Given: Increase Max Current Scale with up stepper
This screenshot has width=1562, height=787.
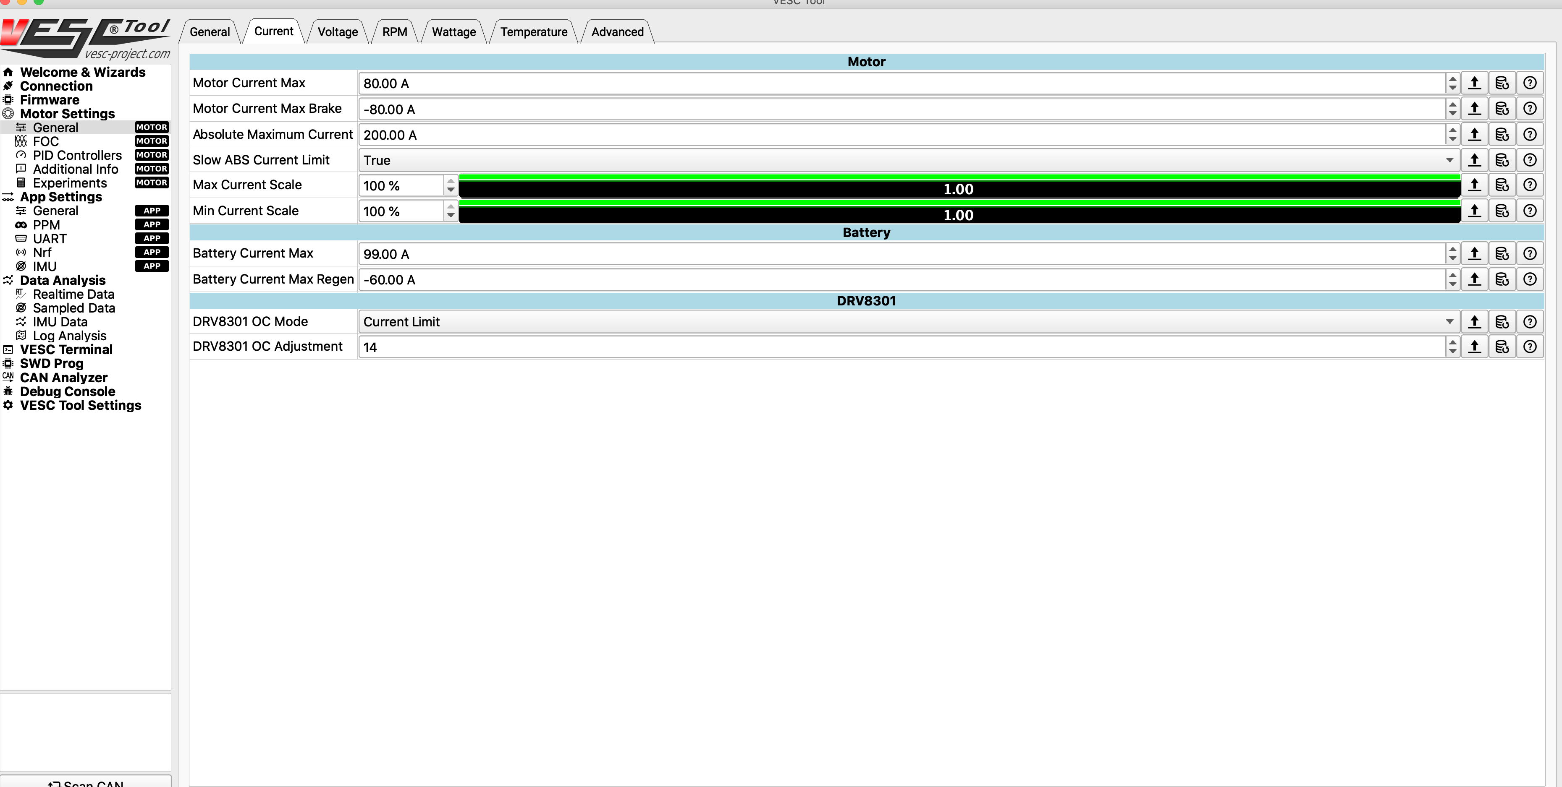Looking at the screenshot, I should coord(451,180).
